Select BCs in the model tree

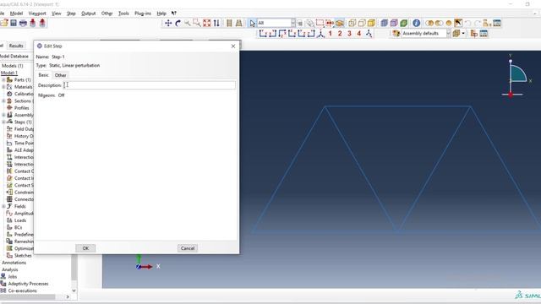click(x=19, y=227)
